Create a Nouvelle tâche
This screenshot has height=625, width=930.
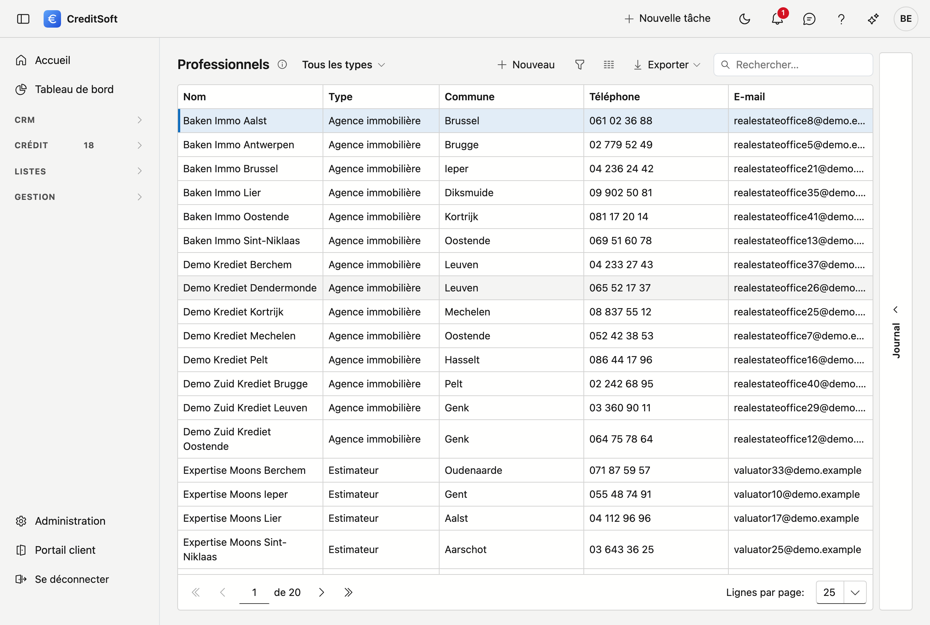(667, 18)
